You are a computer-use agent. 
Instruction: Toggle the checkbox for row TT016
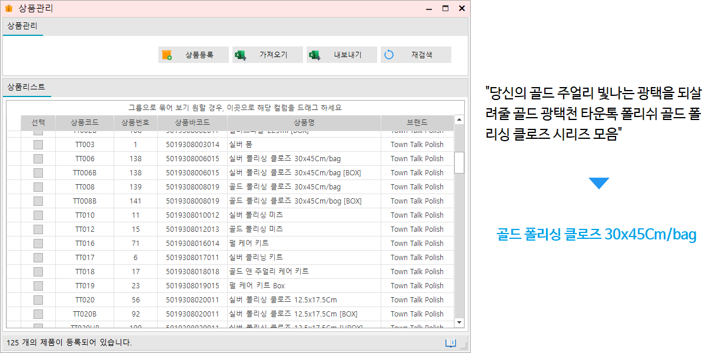click(x=38, y=244)
